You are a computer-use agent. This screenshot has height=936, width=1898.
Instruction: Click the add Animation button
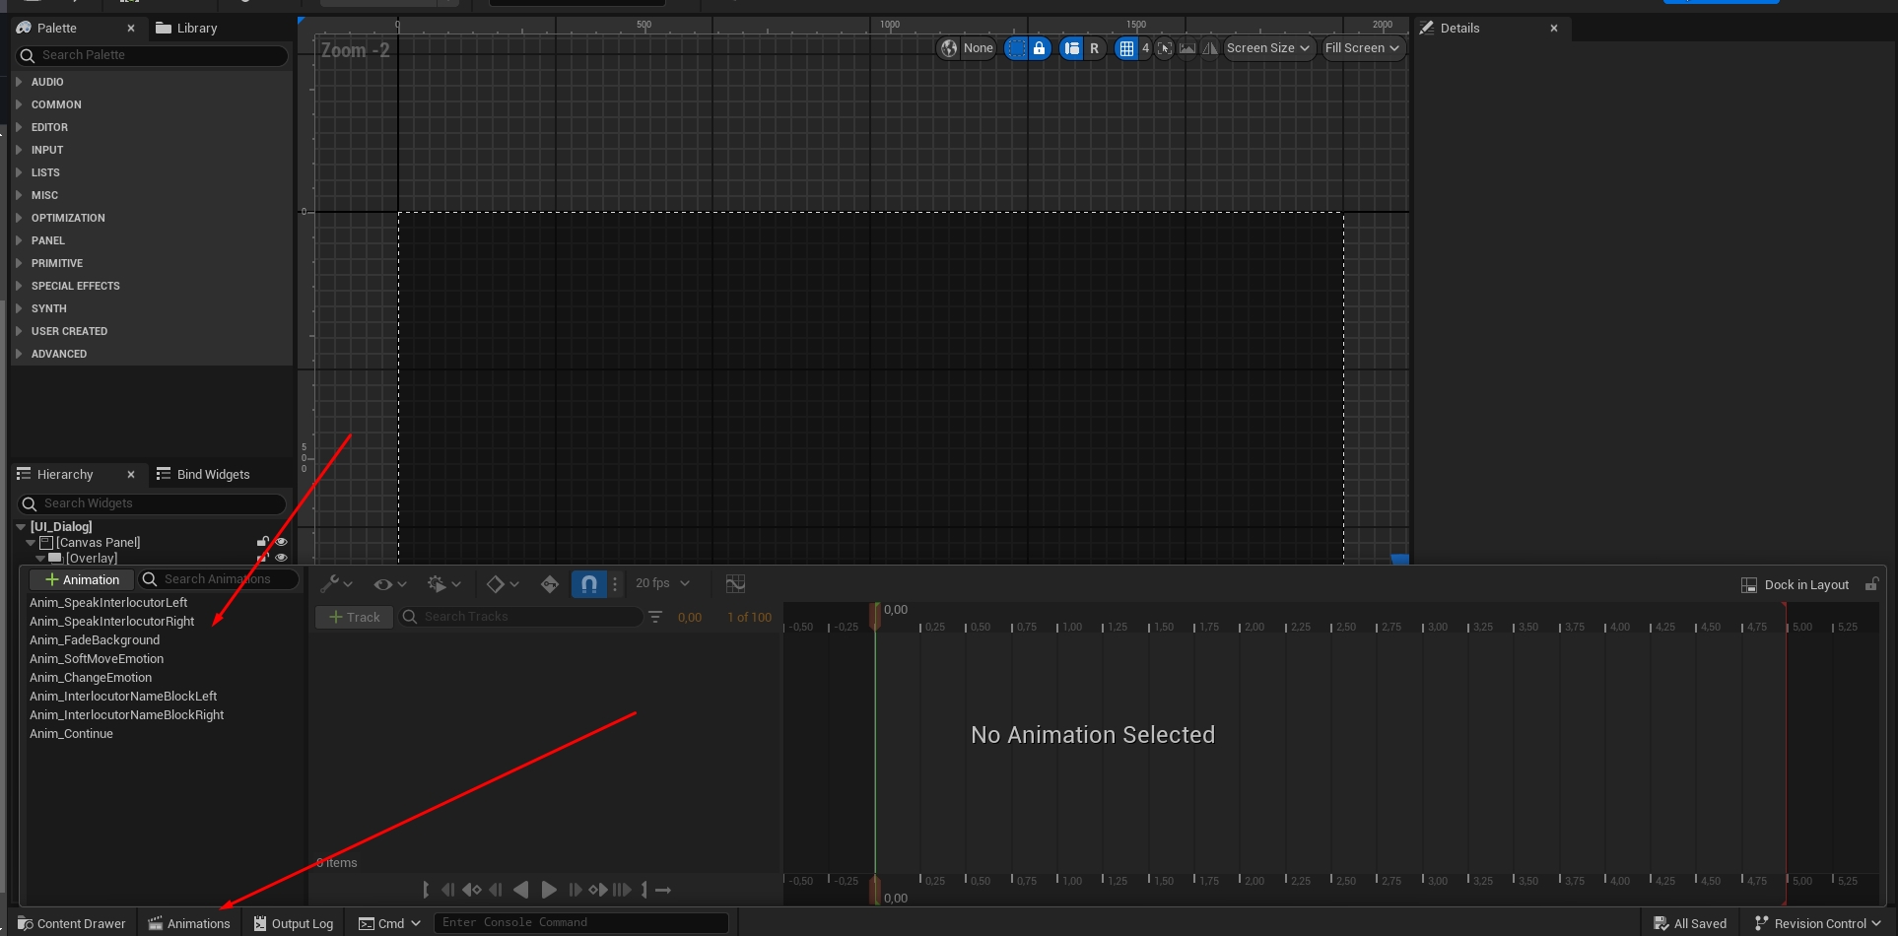tap(82, 580)
